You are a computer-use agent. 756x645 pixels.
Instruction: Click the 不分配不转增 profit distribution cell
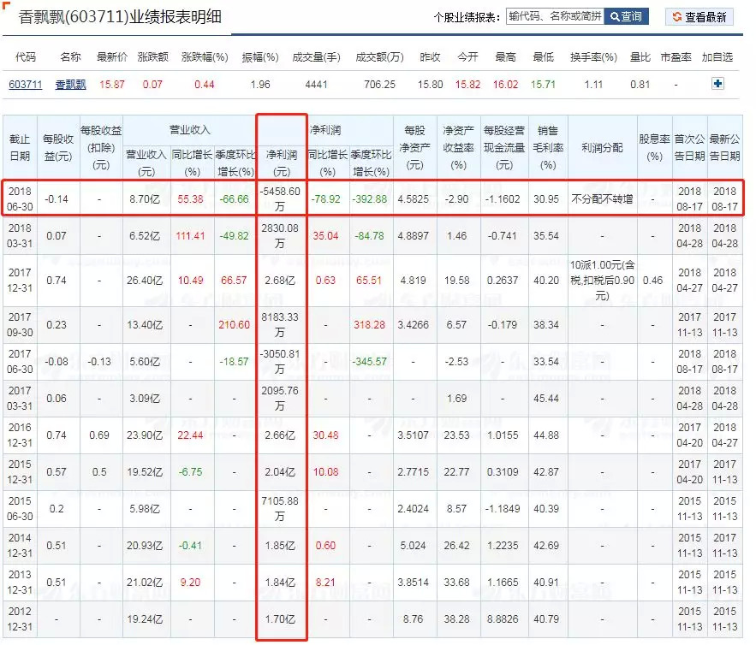coord(602,199)
